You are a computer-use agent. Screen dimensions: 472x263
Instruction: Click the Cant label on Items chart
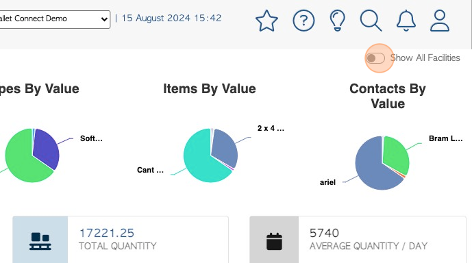150,170
